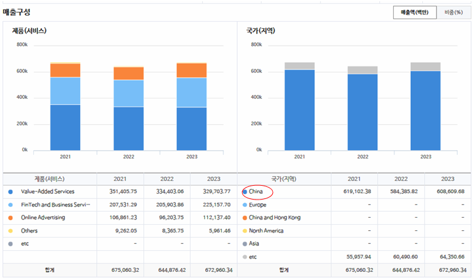This screenshot has width=474, height=278.
Task: Click the 제품(서비스) table column header
Action: tap(49, 179)
